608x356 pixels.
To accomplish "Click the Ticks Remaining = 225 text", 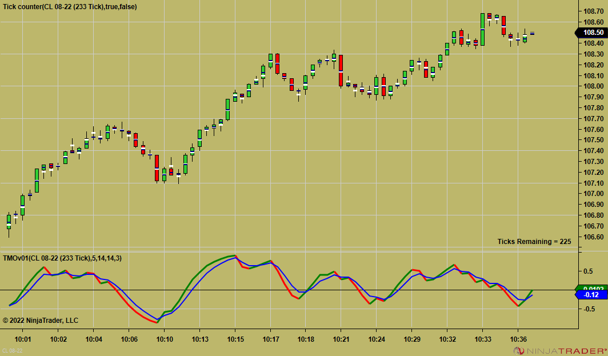I will pyautogui.click(x=534, y=242).
